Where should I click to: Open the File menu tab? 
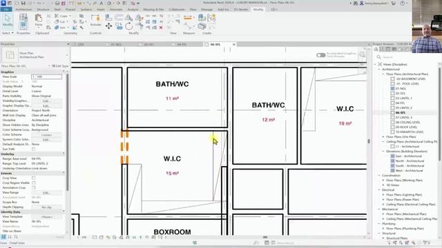[6, 9]
